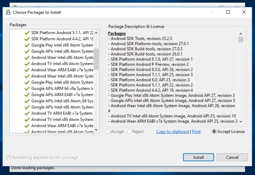Click the Copy to clipboard link
The image size is (255, 175).
point(173,132)
